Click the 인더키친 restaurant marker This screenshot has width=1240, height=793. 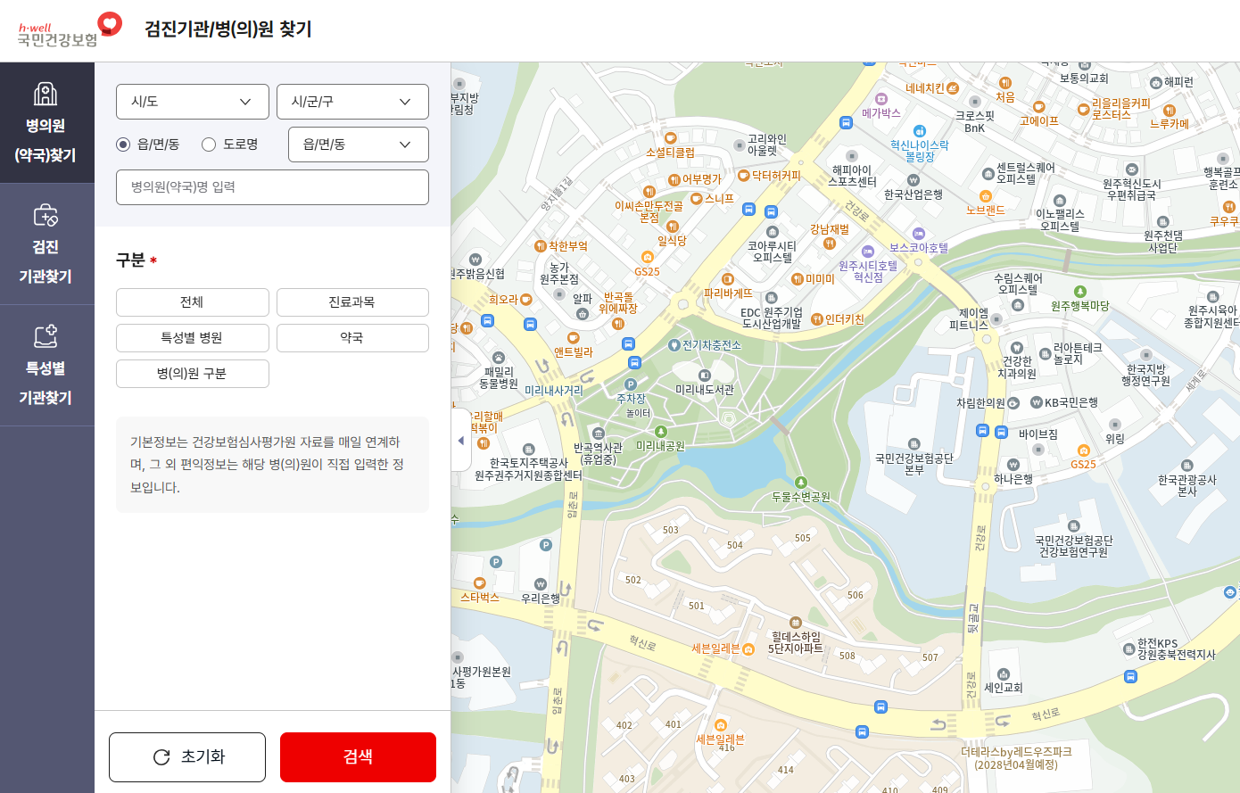point(817,319)
